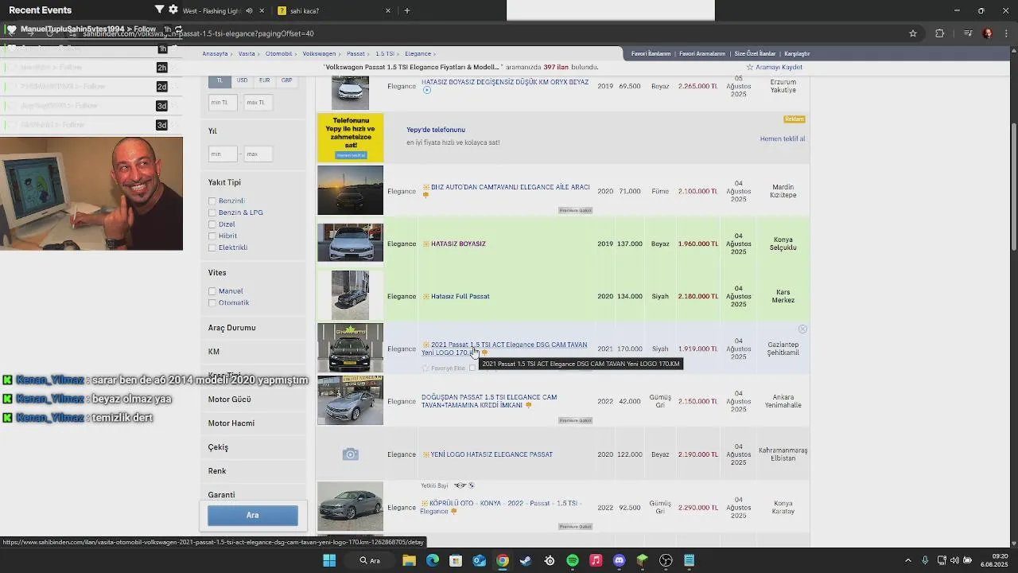Go to Volkswagen breadcrumb link
1018x573 pixels.
(319, 53)
